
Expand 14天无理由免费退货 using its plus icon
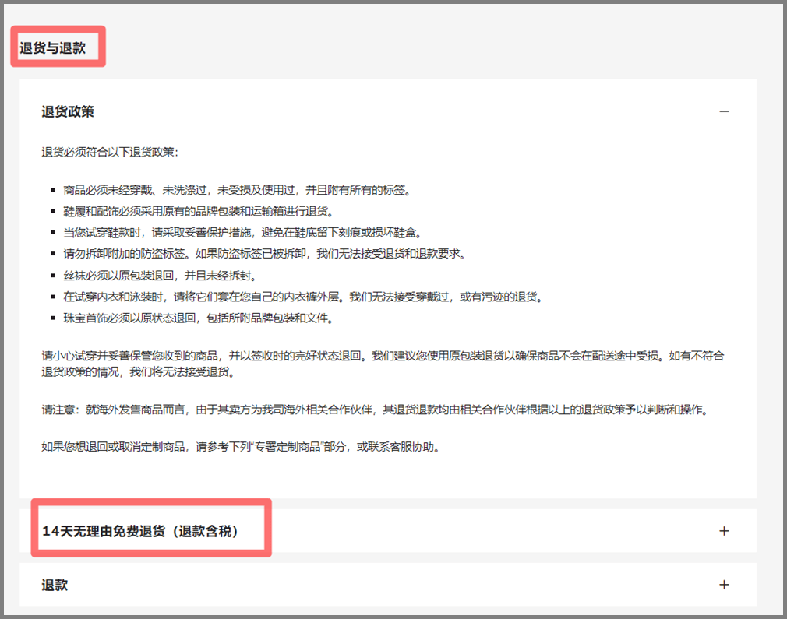coord(724,531)
